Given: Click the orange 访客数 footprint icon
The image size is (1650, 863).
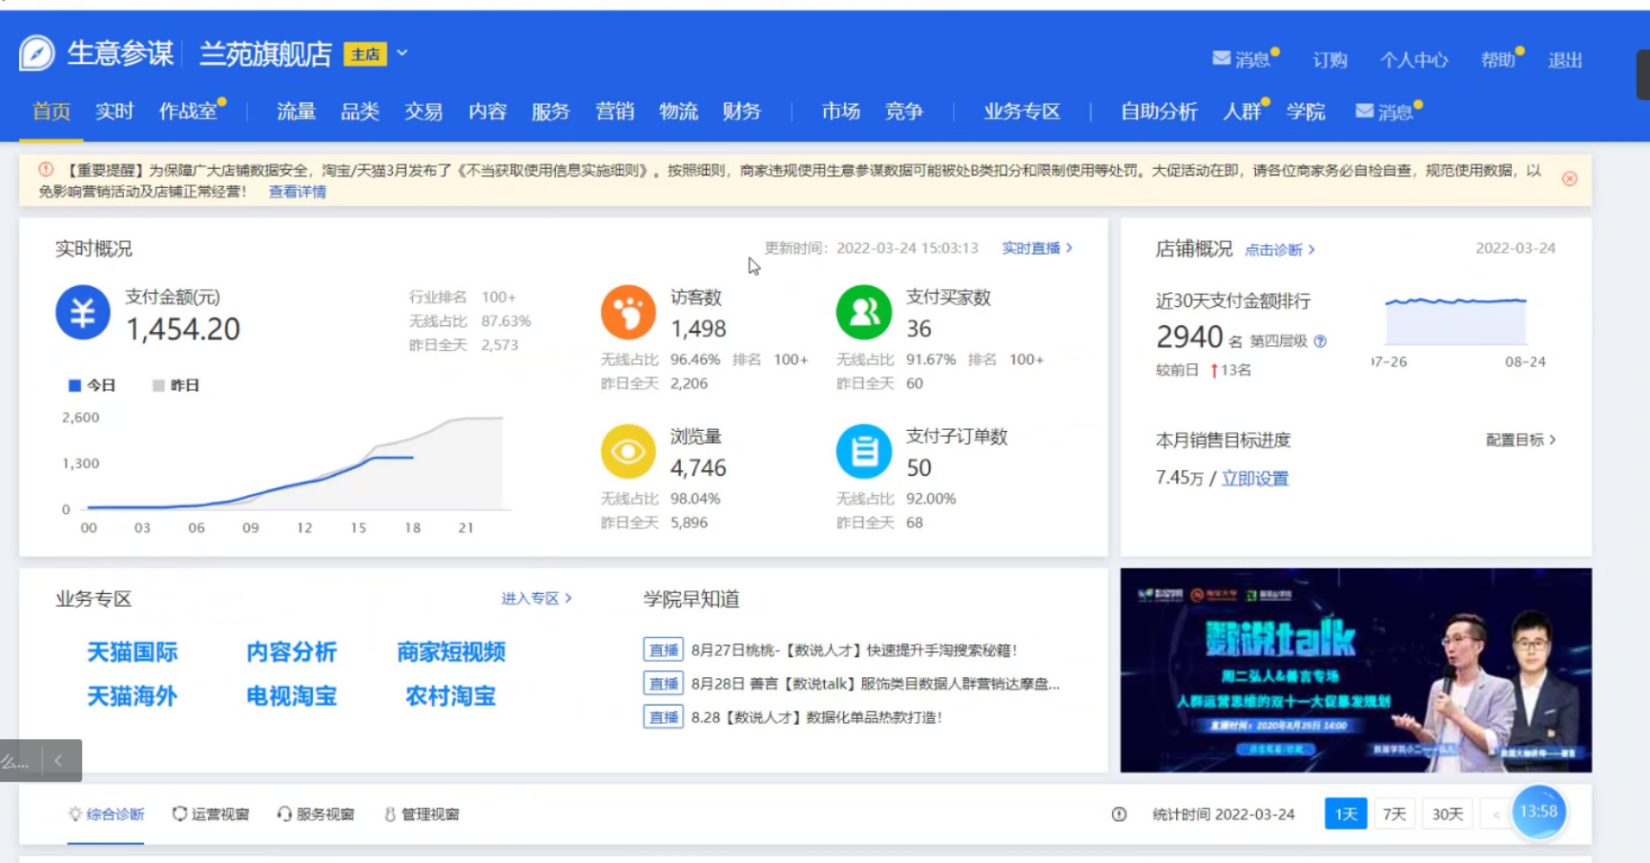Looking at the screenshot, I should (x=629, y=312).
